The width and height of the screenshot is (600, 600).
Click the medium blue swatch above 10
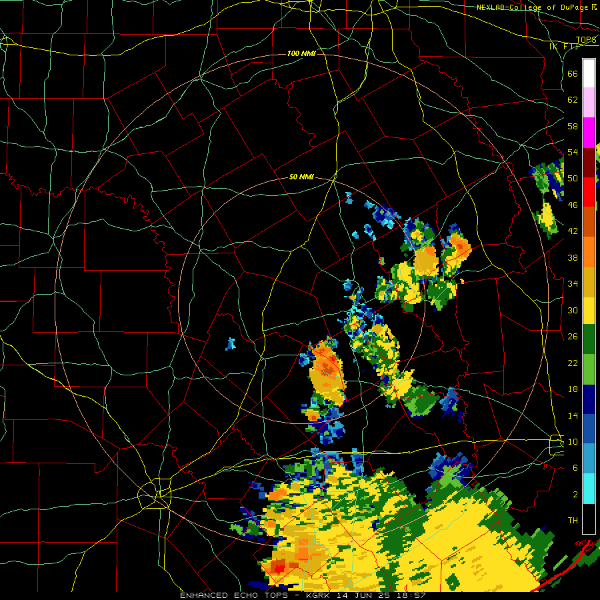(589, 429)
